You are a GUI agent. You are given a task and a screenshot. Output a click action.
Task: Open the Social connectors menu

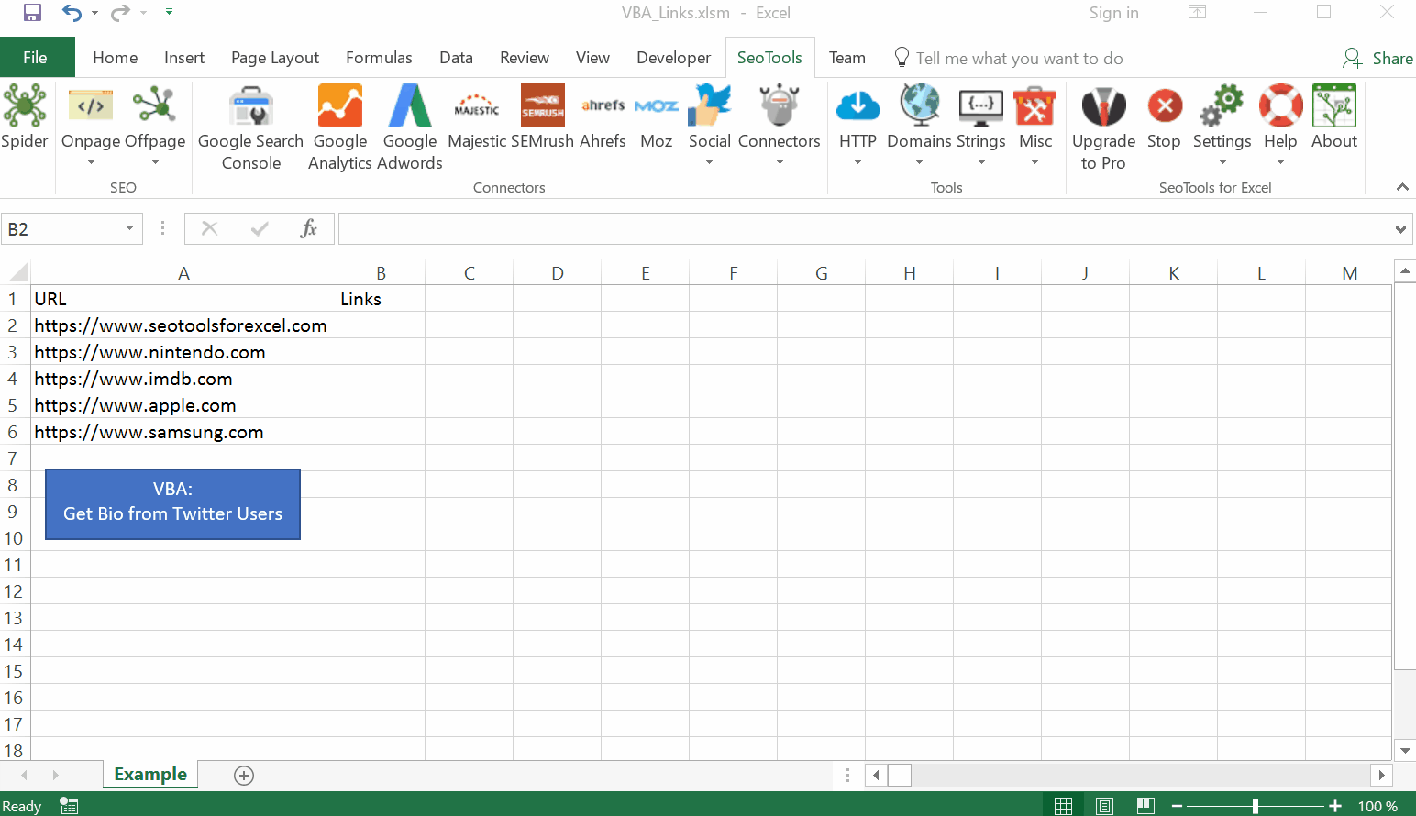(710, 125)
